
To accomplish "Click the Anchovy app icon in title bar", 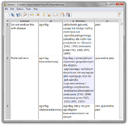I will click(x=5, y=4).
